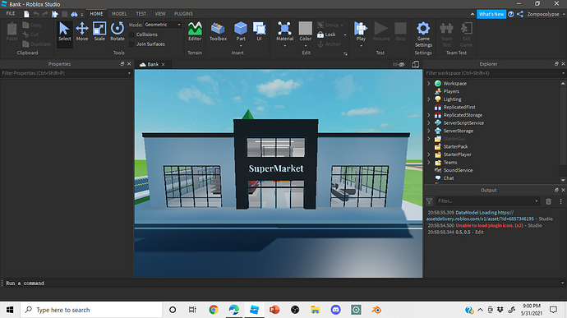Open PowerPoint from taskbar

tap(274, 310)
